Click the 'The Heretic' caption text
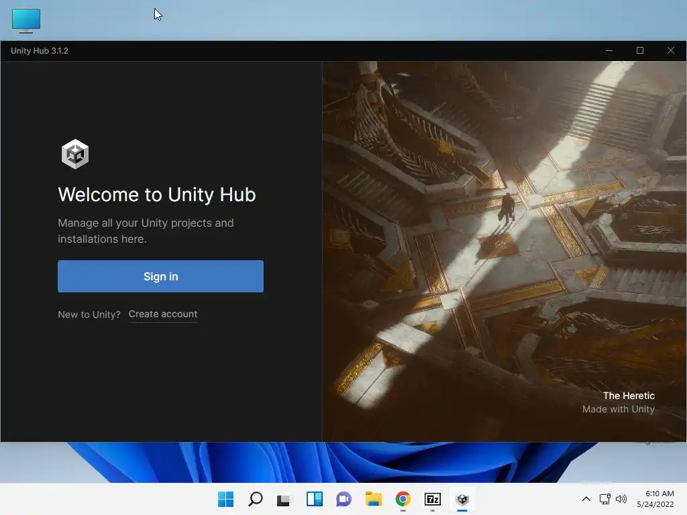This screenshot has width=687, height=515. [629, 396]
